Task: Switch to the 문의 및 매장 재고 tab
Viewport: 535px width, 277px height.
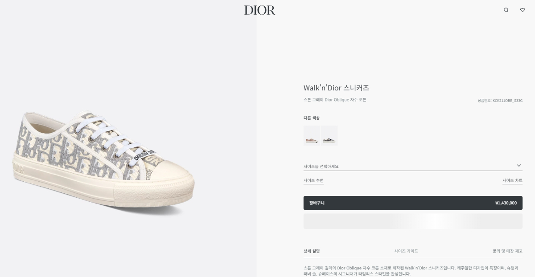Action: pos(507,251)
